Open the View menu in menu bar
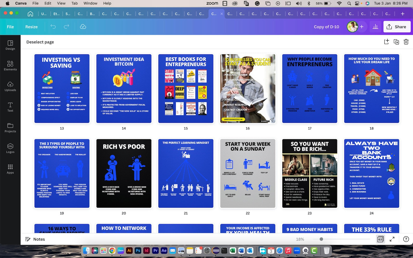Image resolution: width=413 pixels, height=258 pixels. pos(61,3)
